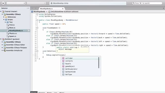165x93 pixels.
Task: Close the MoveRigidbody.cs tab
Action: (x=63, y=9)
